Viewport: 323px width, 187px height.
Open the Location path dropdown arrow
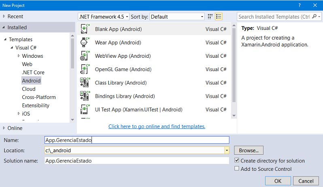point(227,150)
